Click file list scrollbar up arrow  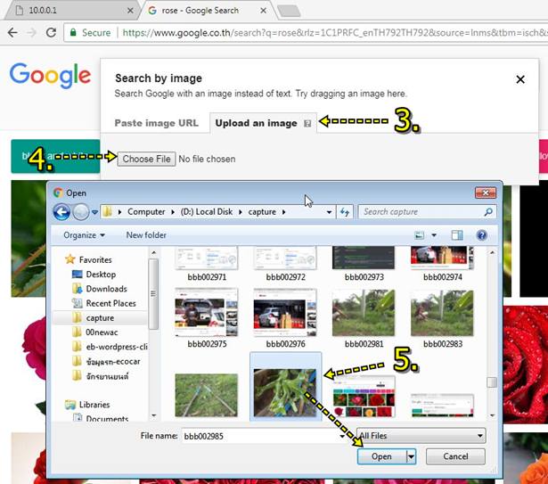[x=492, y=252]
